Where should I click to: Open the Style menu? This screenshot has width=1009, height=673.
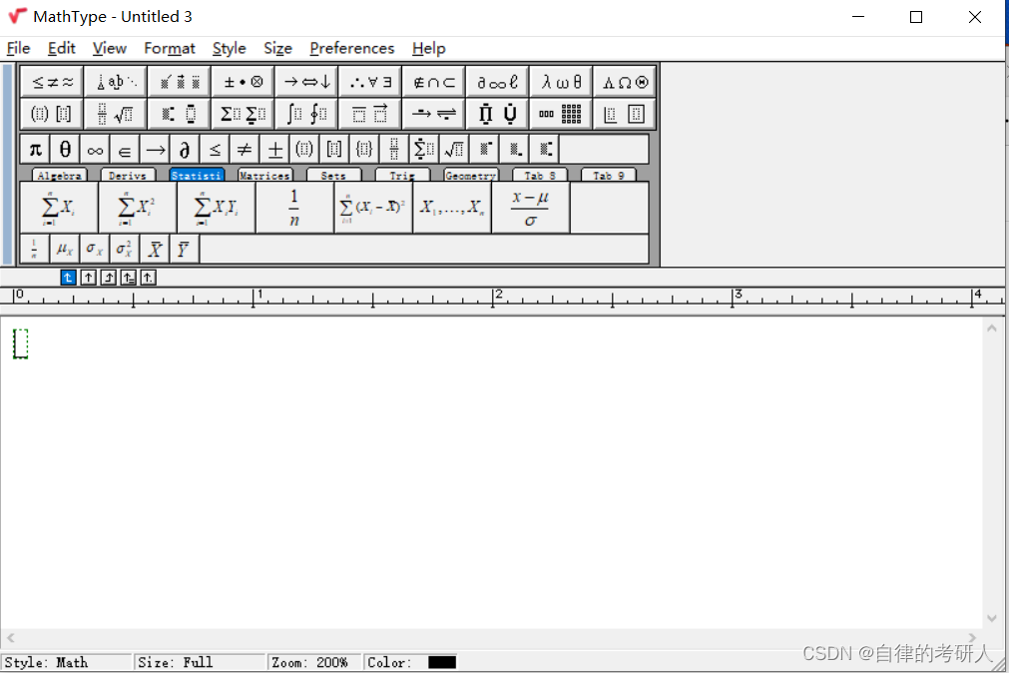point(230,48)
